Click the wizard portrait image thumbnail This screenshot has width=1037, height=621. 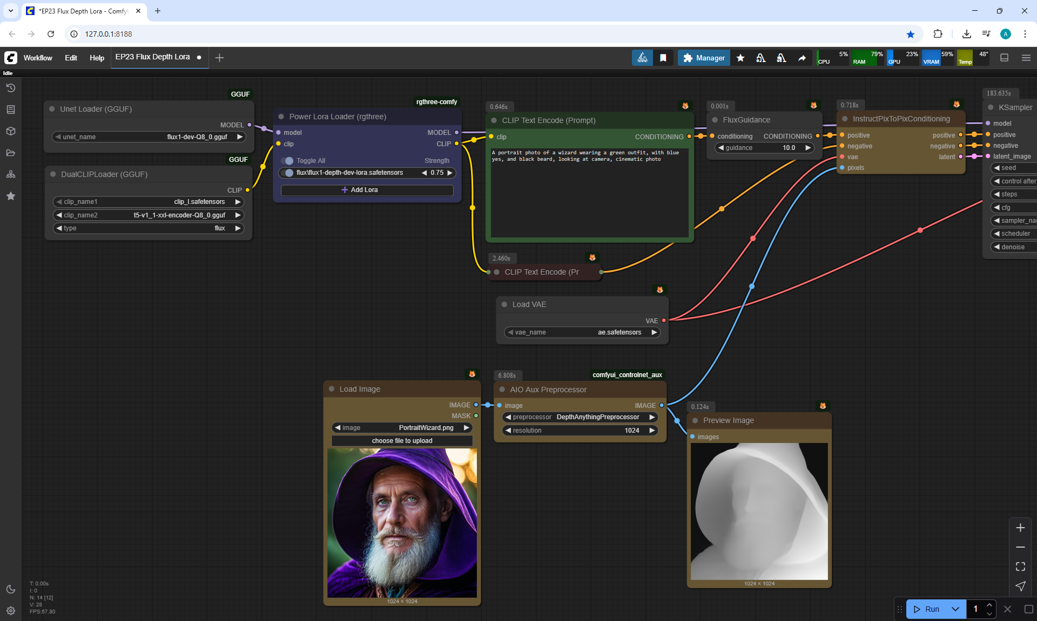tap(402, 522)
